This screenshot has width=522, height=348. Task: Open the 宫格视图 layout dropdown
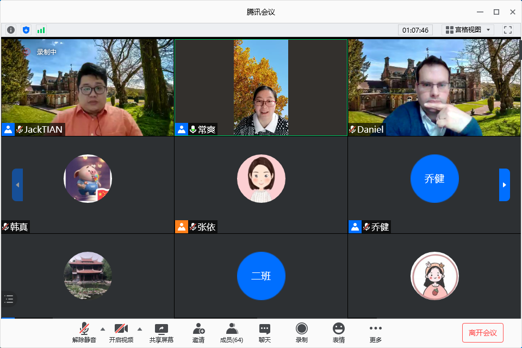click(x=468, y=30)
